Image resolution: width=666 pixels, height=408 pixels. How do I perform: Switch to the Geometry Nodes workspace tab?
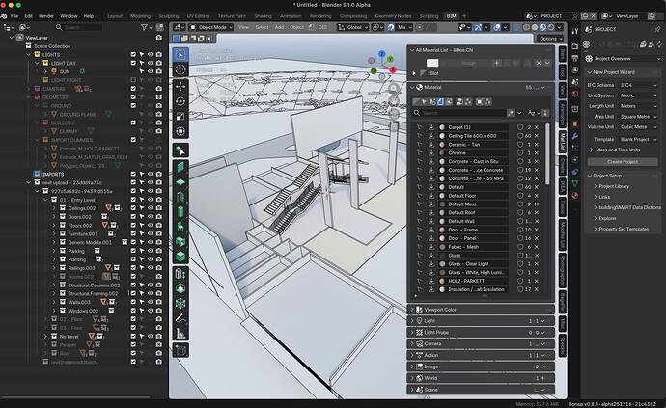coord(393,16)
